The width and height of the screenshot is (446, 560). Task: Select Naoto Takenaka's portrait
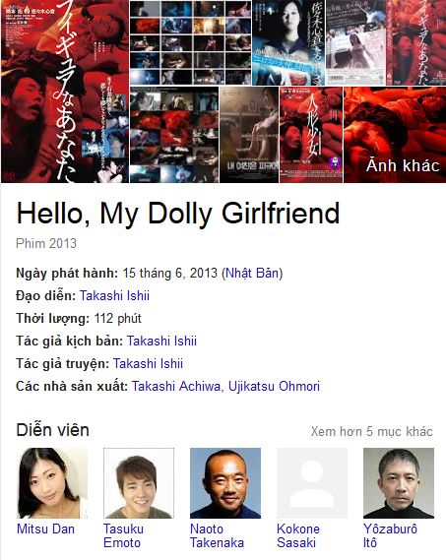[x=225, y=483]
